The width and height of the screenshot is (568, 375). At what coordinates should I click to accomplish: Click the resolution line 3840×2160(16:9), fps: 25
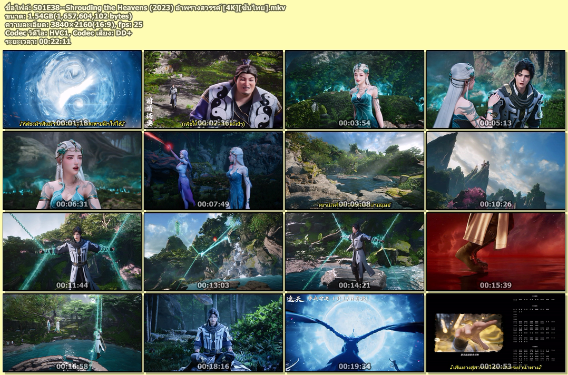coord(74,24)
